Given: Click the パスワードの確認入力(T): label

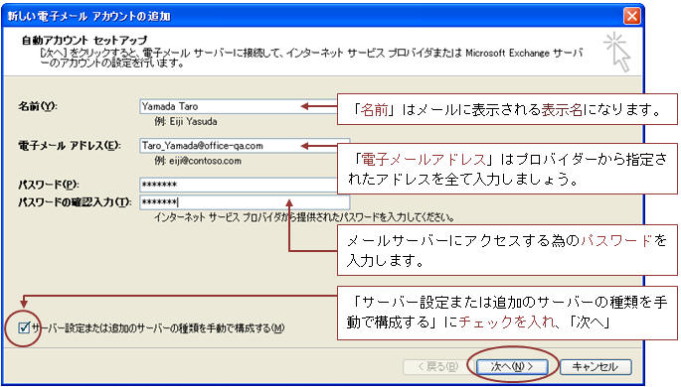Looking at the screenshot, I should 75,202.
